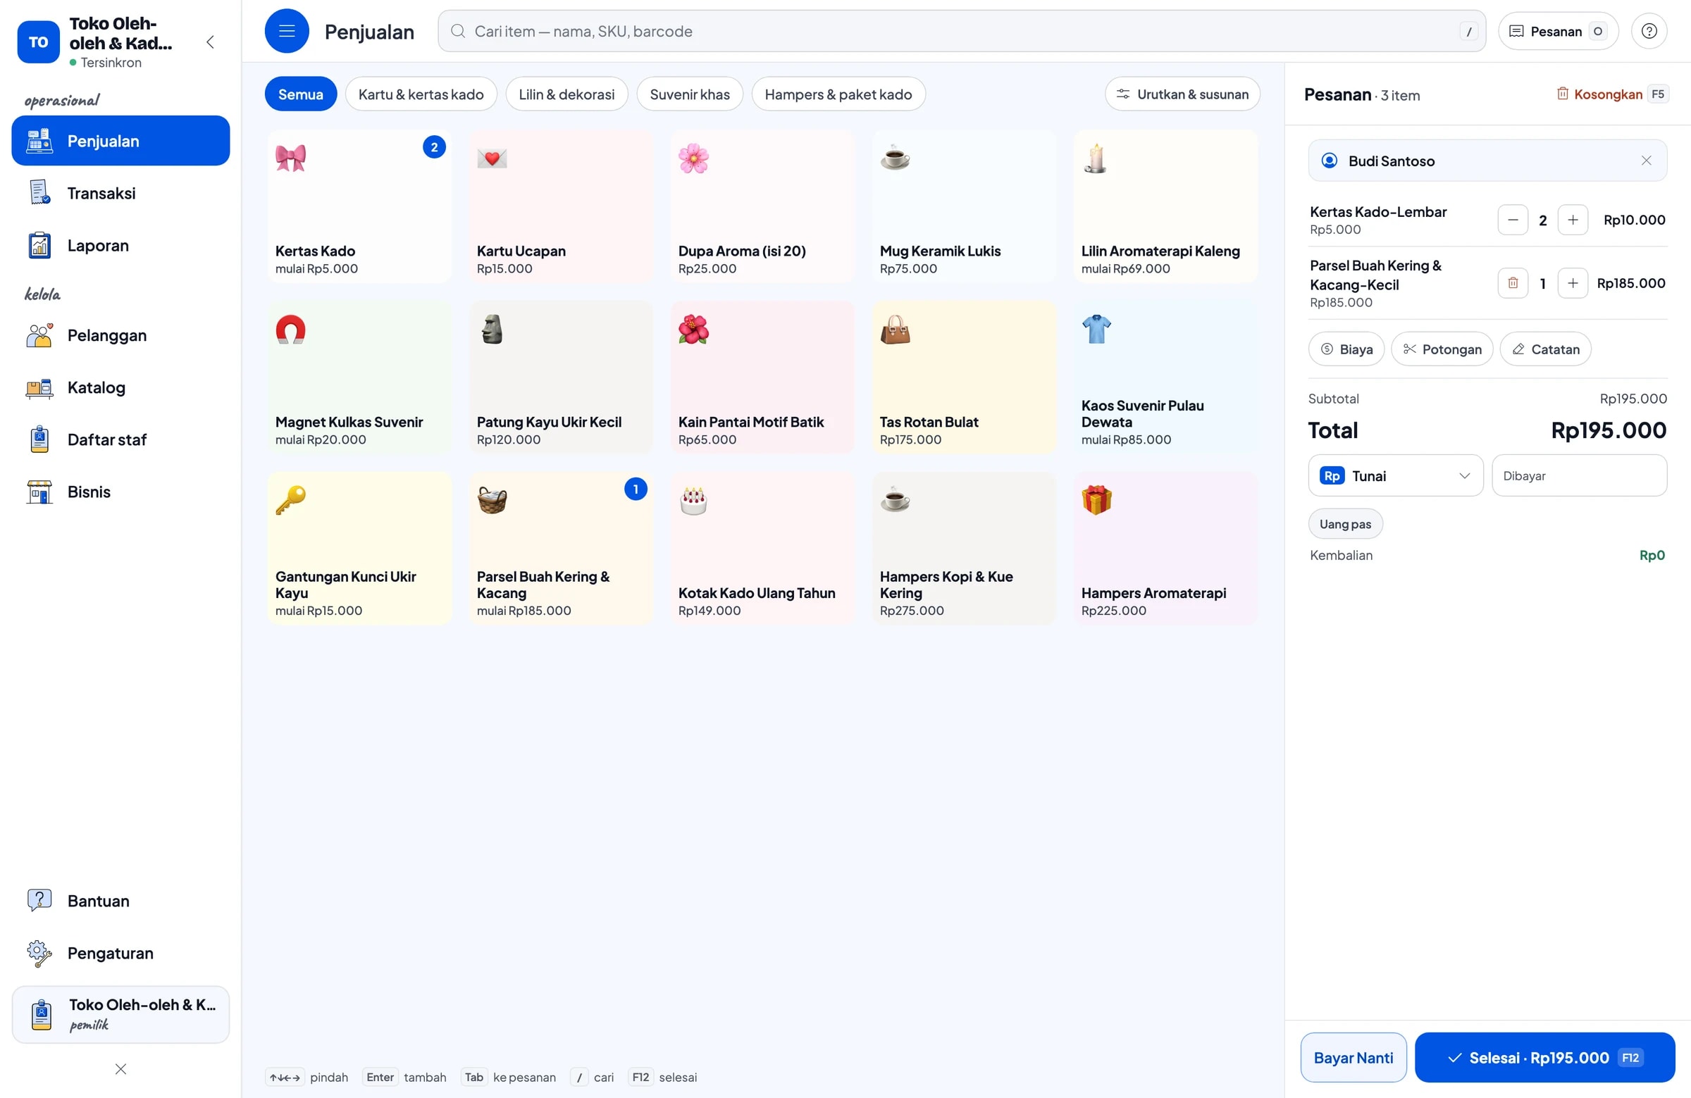Filter by Kartu & kertas kado category
This screenshot has width=1691, height=1098.
coord(421,94)
